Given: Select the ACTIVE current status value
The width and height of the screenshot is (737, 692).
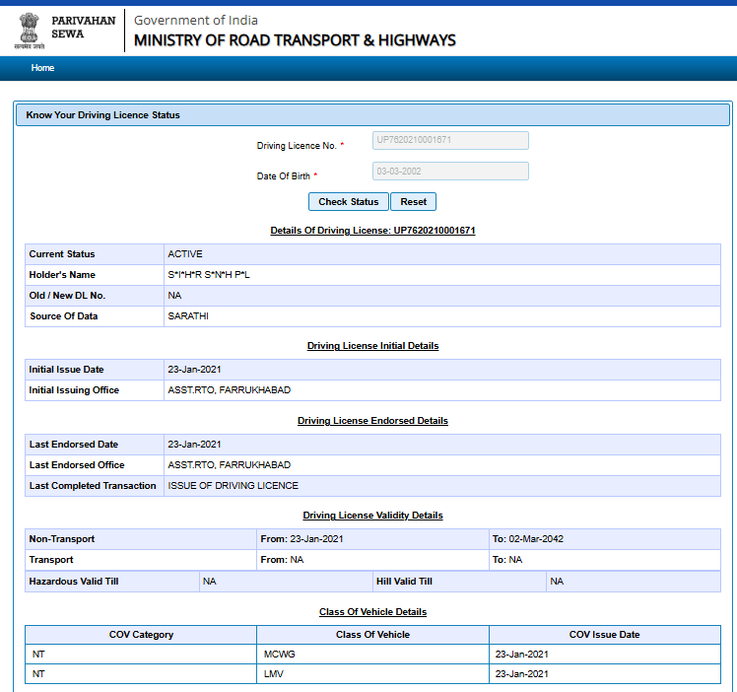Looking at the screenshot, I should pyautogui.click(x=185, y=254).
